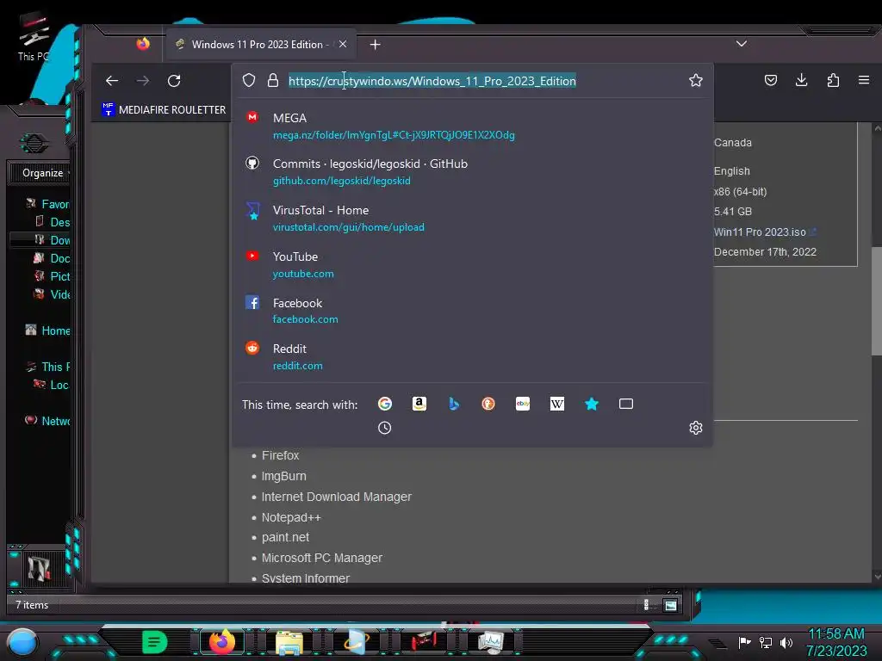Image resolution: width=882 pixels, height=661 pixels.
Task: Expand the list all tabs chevron
Action: point(742,44)
